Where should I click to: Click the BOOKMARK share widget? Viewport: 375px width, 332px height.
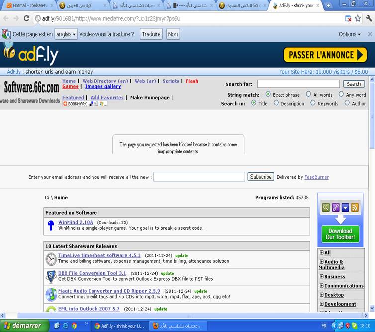85,104
